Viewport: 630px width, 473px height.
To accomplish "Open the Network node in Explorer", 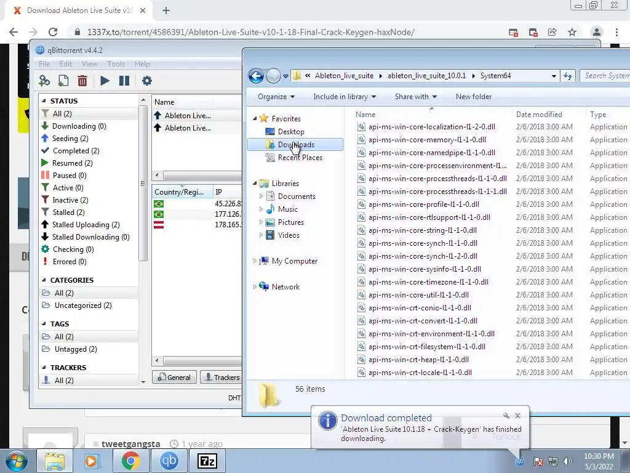I will [285, 287].
